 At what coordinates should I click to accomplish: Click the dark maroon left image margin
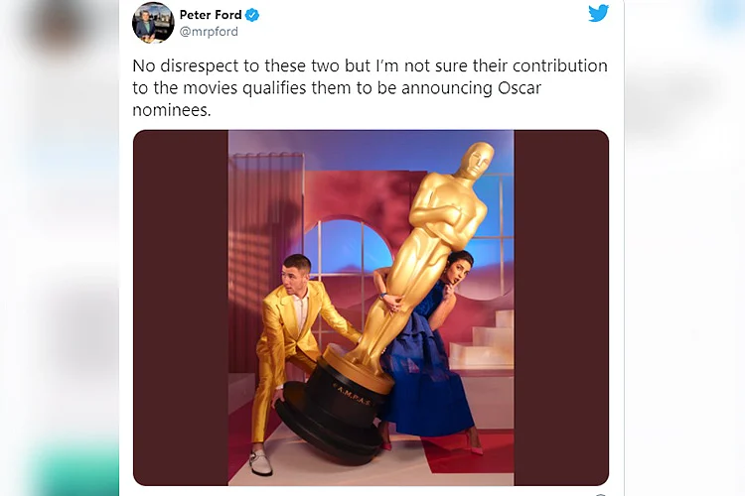[x=181, y=308]
